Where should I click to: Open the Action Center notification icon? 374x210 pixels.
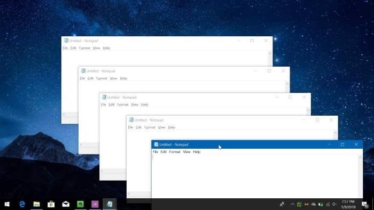(x=365, y=204)
